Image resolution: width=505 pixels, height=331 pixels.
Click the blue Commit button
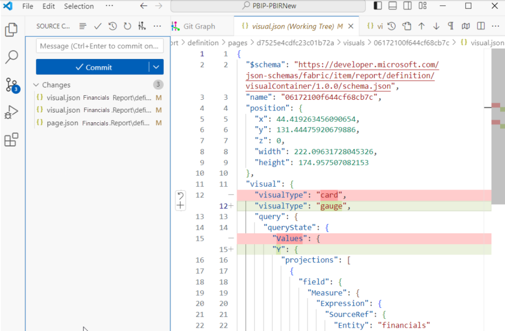click(x=93, y=67)
